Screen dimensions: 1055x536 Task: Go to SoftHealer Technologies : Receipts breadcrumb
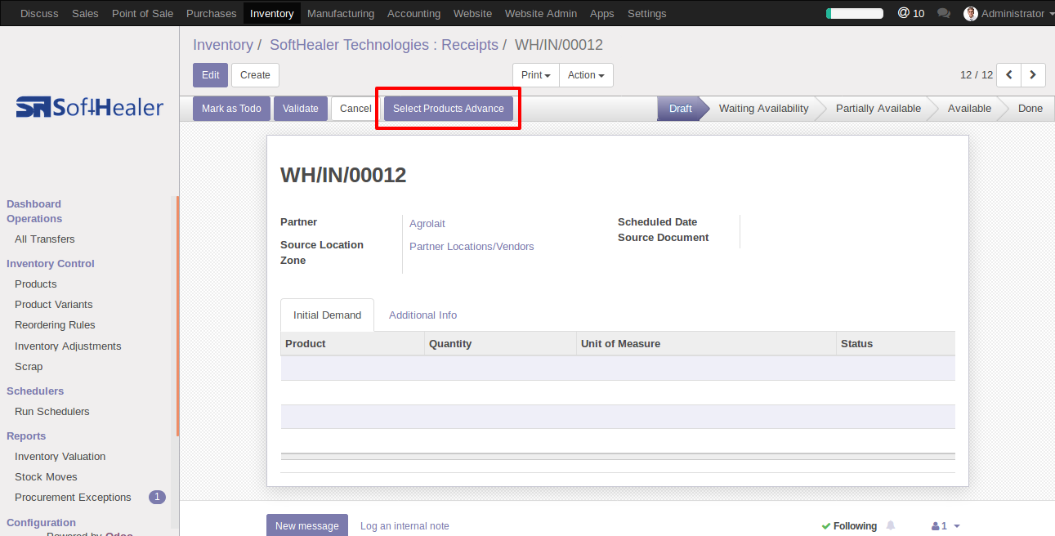[384, 45]
